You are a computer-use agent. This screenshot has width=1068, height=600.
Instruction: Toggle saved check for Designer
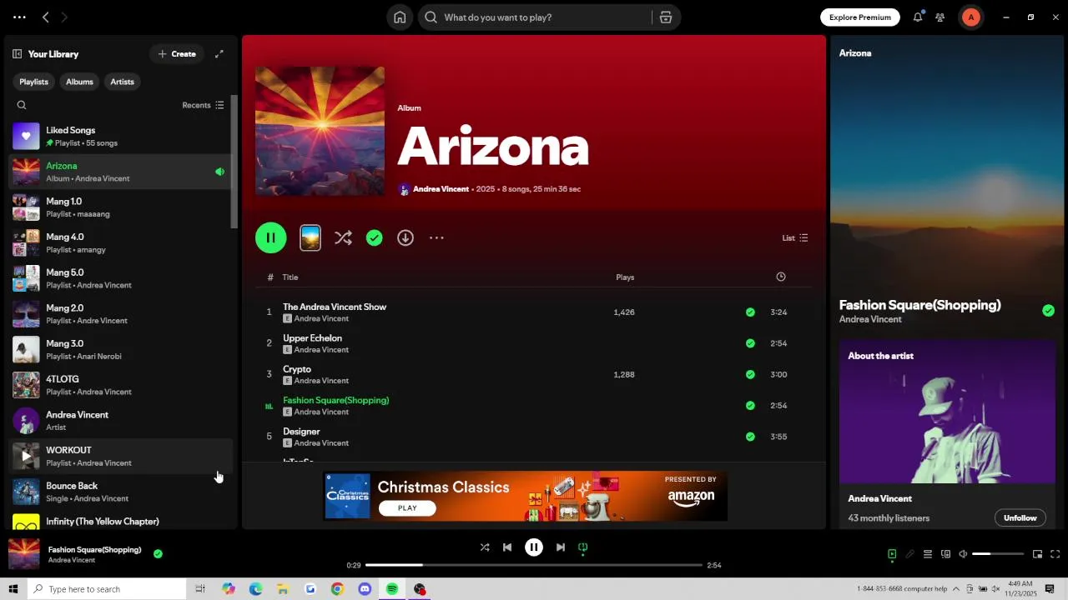pos(750,437)
